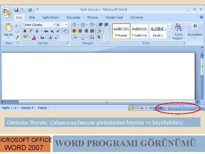Click the Stilleri Değiştir icon
This screenshot has width=205, height=154.
coord(178,27)
